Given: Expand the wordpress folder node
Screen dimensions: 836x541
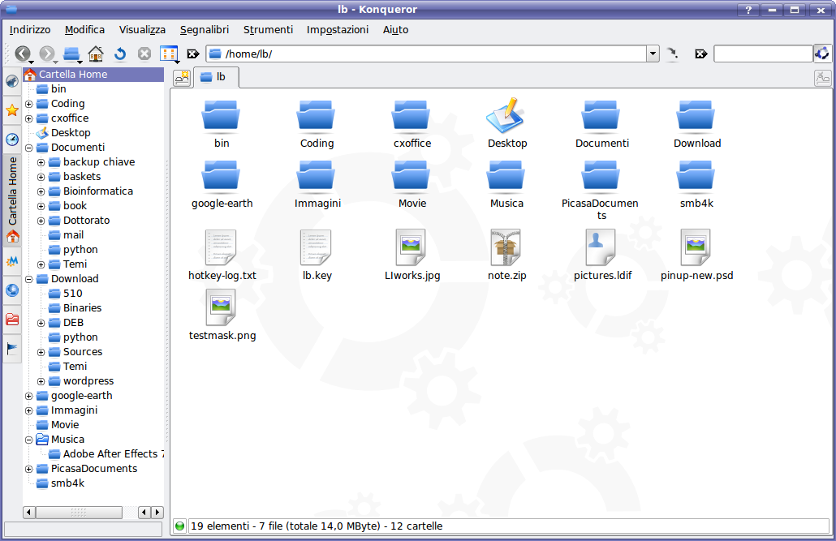Looking at the screenshot, I should (41, 381).
